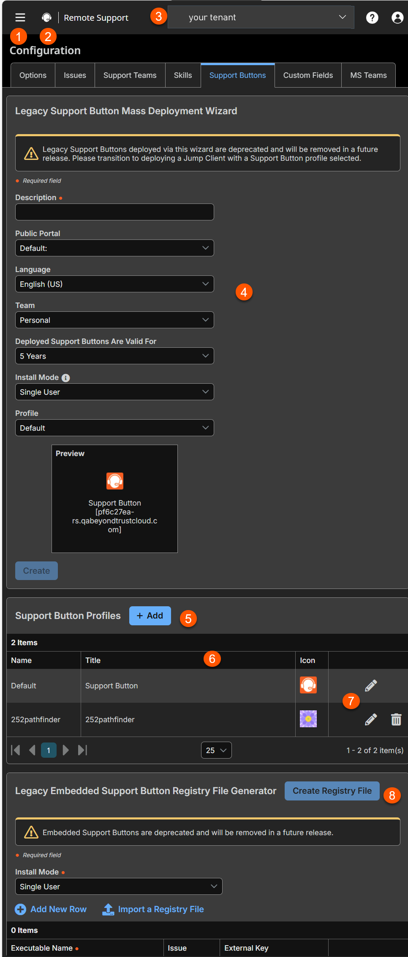Switch to the Custom Fields tab
The image size is (408, 957).
pyautogui.click(x=308, y=75)
